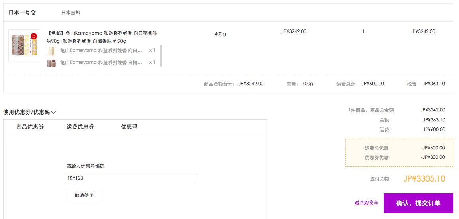459x219 pixels.
Task: Open the Kameyama incense bundle product image
Action: coord(24,45)
